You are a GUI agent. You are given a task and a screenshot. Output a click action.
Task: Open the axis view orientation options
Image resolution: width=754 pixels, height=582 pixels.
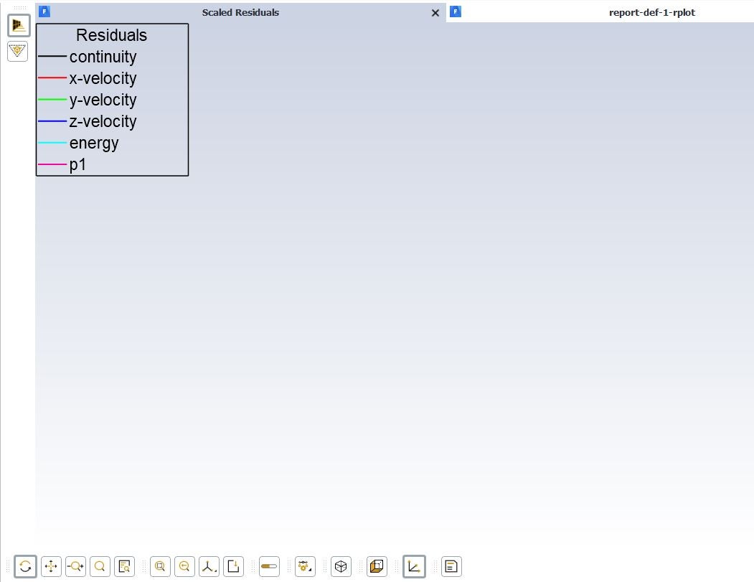[209, 566]
